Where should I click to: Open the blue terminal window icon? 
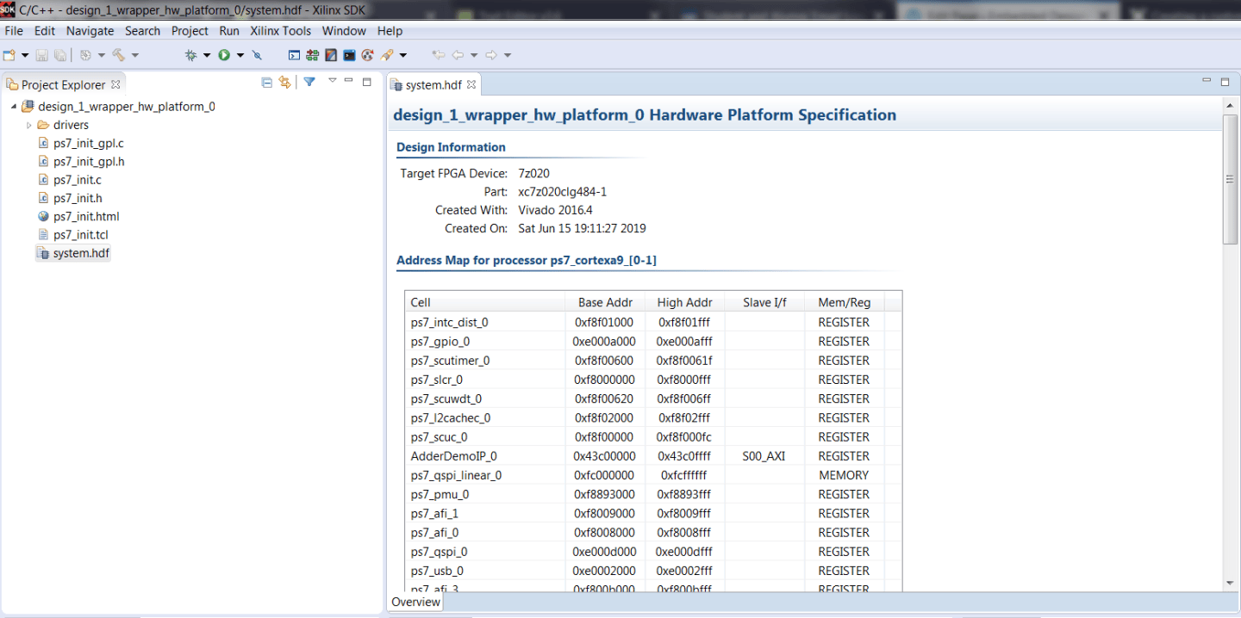click(349, 55)
